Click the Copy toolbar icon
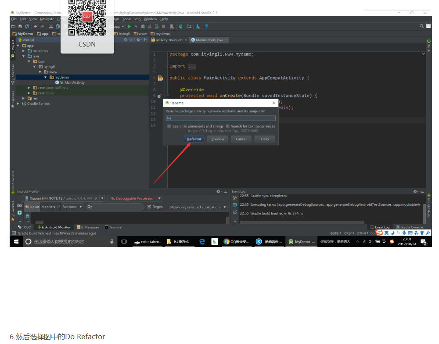Screen dimensions: 439x344 click(x=58, y=26)
